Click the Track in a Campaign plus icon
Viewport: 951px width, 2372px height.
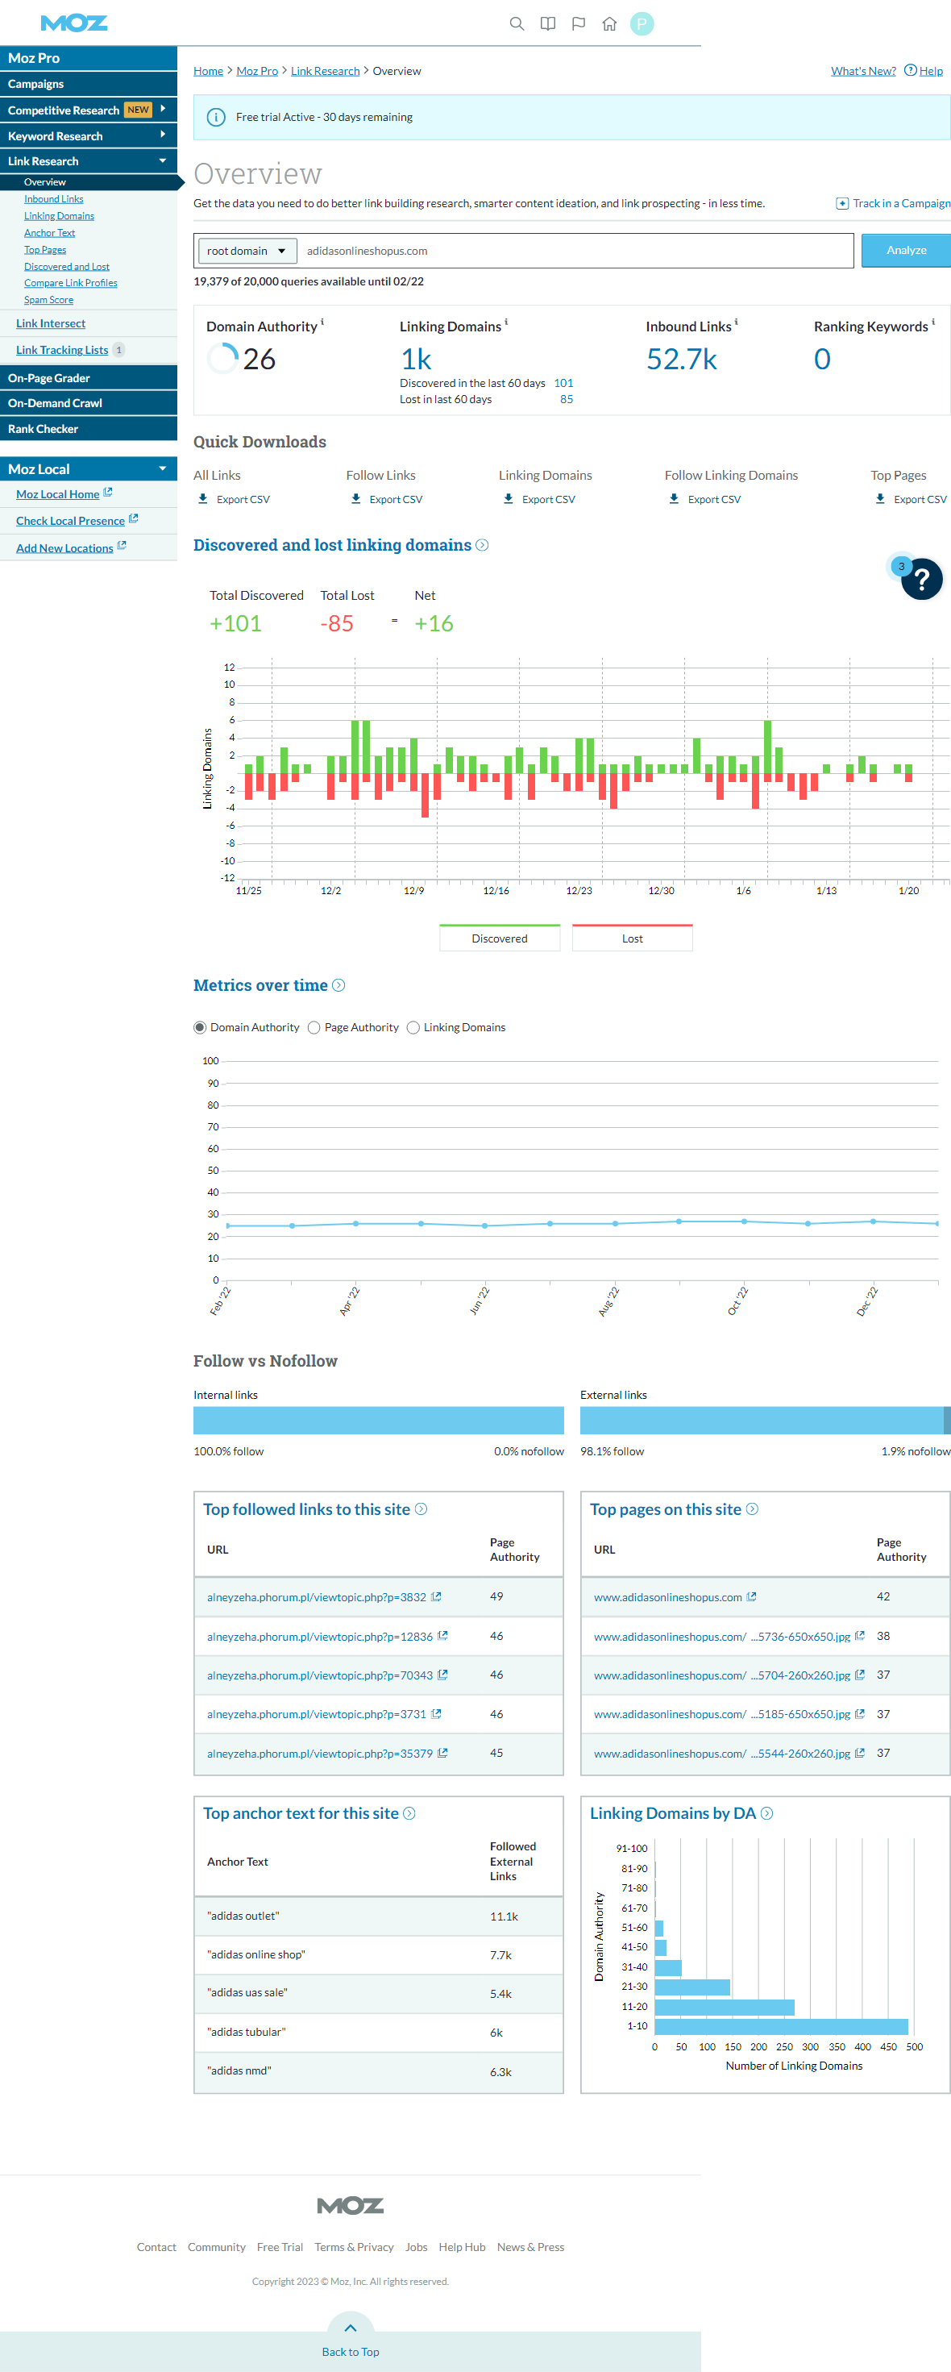point(841,203)
